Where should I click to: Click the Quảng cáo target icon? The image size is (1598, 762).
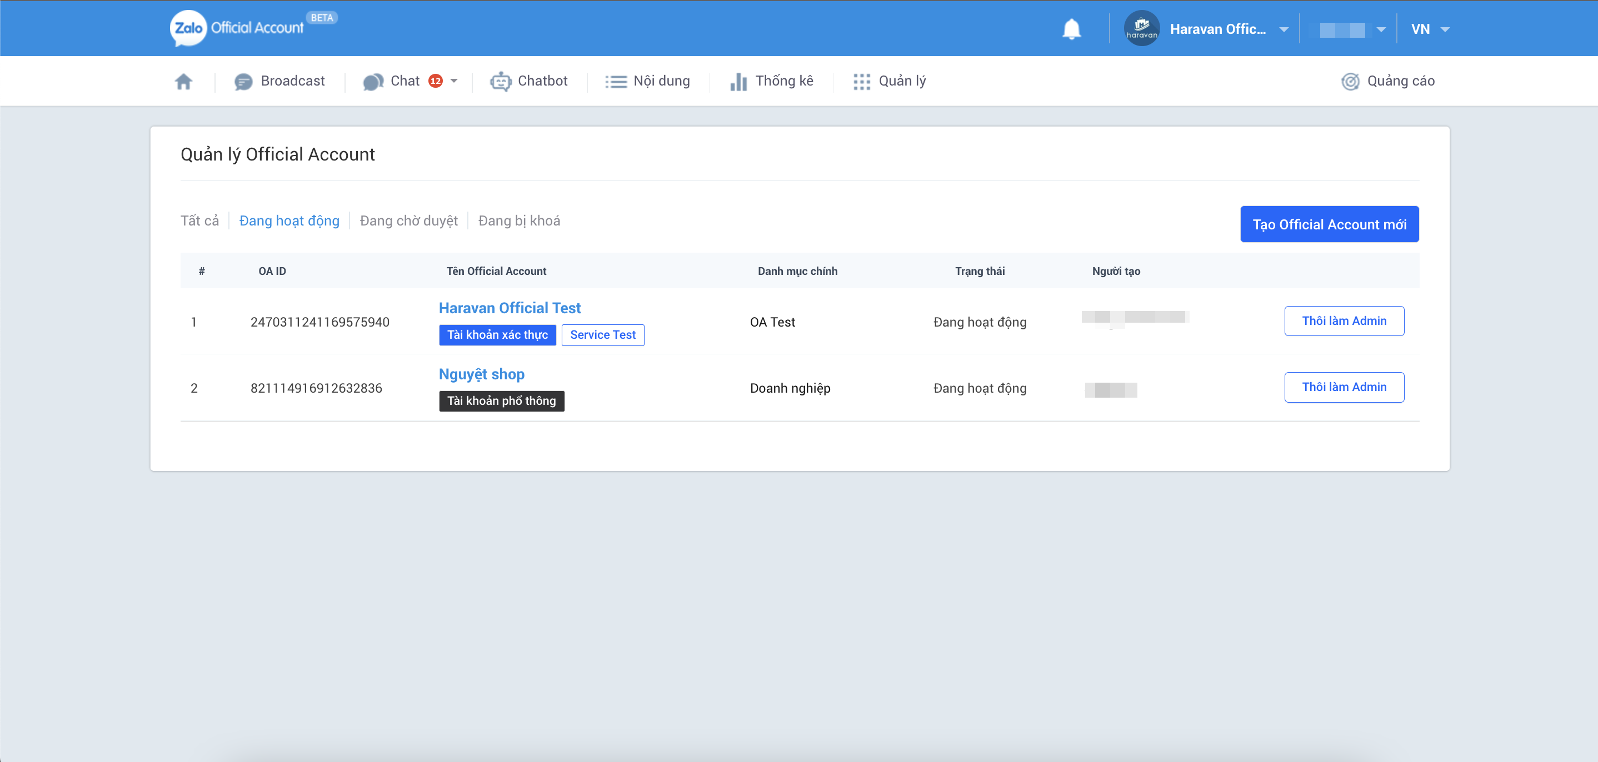[x=1350, y=82]
